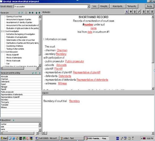This screenshot has width=155, height=141.
Task: Click the Chairman placeholder link
Action: pos(62,50)
